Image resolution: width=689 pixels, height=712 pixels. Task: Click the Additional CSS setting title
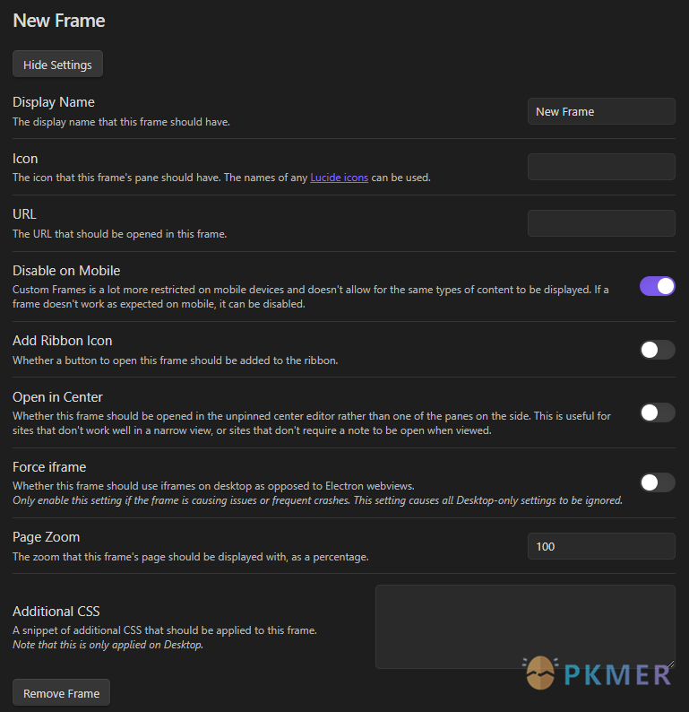56,612
